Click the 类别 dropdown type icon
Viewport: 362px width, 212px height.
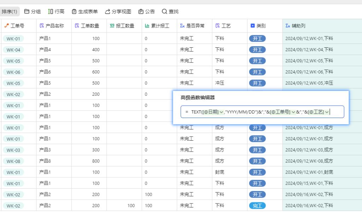tap(252, 25)
